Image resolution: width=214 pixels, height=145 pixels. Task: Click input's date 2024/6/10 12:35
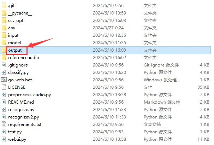[109, 35]
